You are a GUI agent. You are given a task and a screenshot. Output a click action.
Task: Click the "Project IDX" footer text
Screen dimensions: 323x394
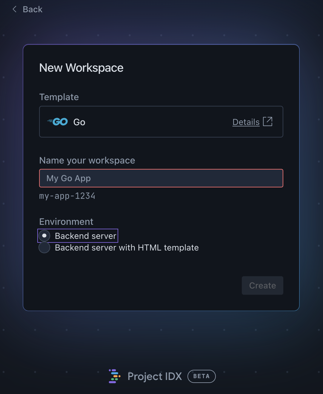coord(155,376)
